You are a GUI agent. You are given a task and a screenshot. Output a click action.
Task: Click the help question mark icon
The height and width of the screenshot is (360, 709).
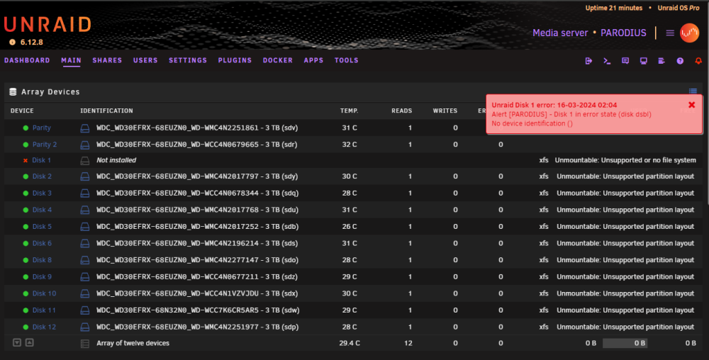point(680,60)
